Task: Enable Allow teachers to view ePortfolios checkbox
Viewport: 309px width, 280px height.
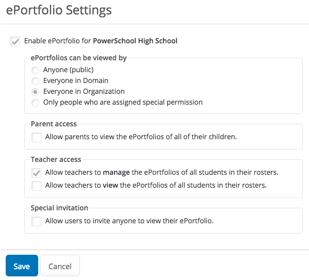Action: (36, 186)
